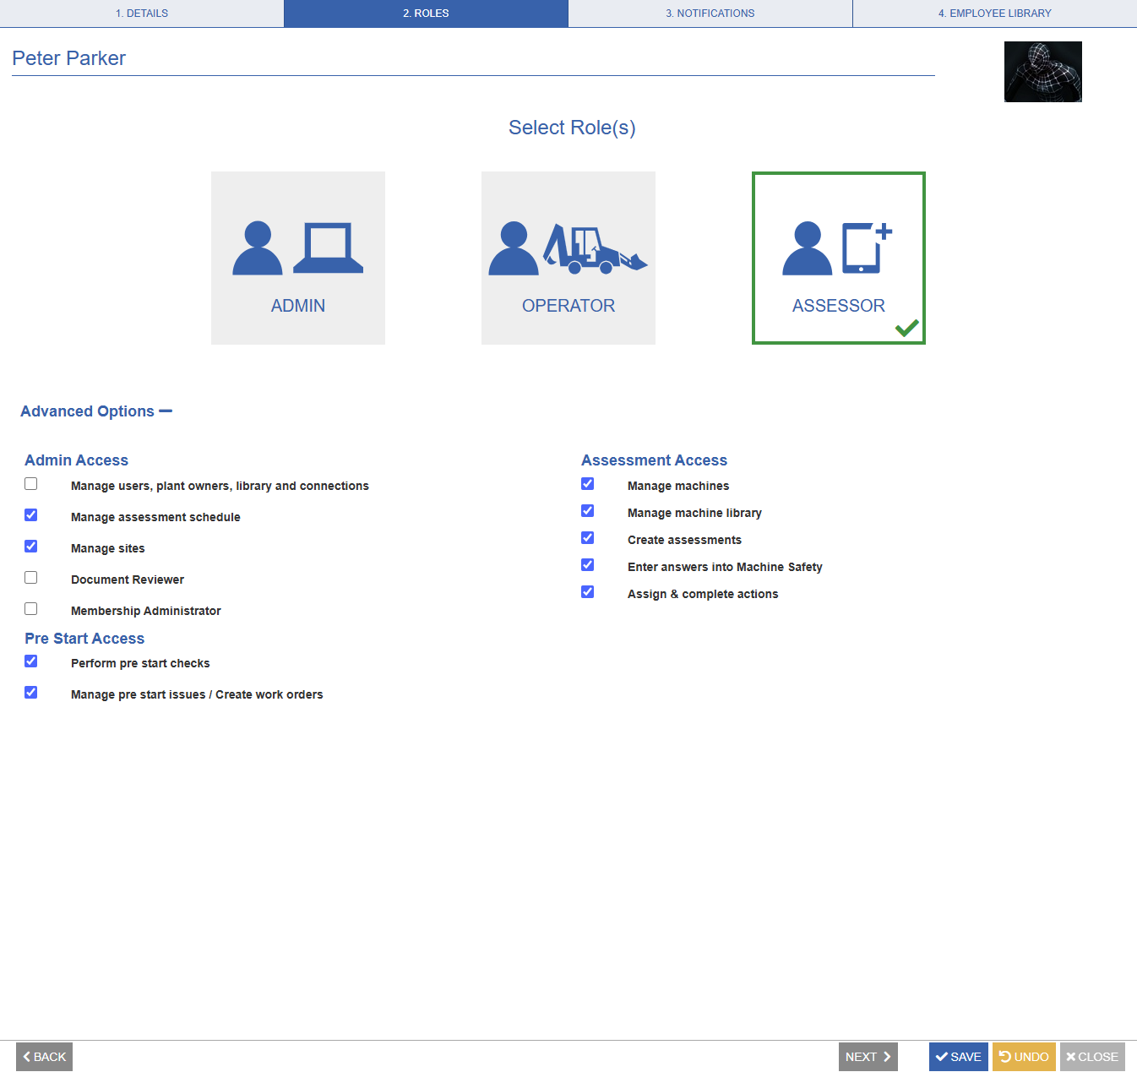
Task: Uncheck the Manage sites checkbox
Action: point(31,547)
